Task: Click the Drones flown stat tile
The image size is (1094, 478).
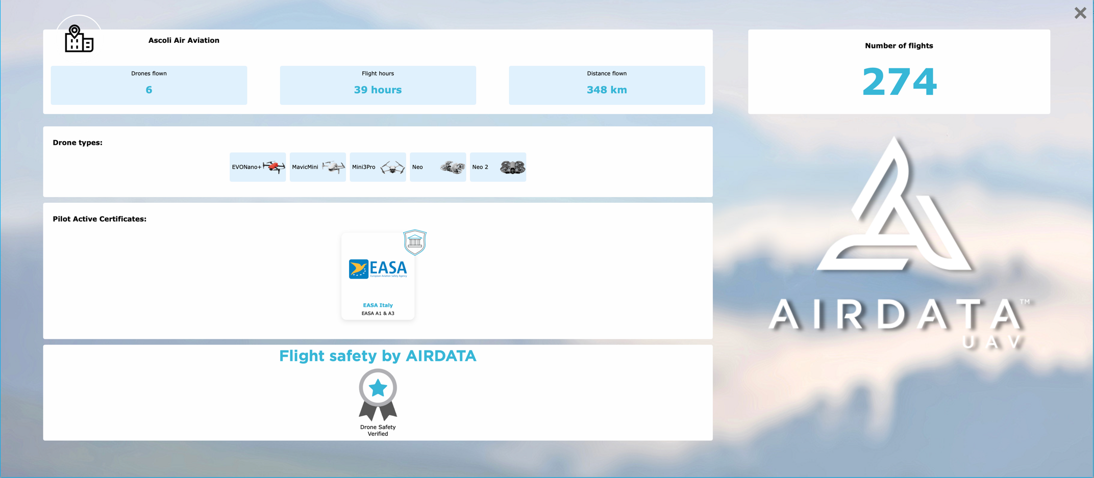Action: click(149, 85)
